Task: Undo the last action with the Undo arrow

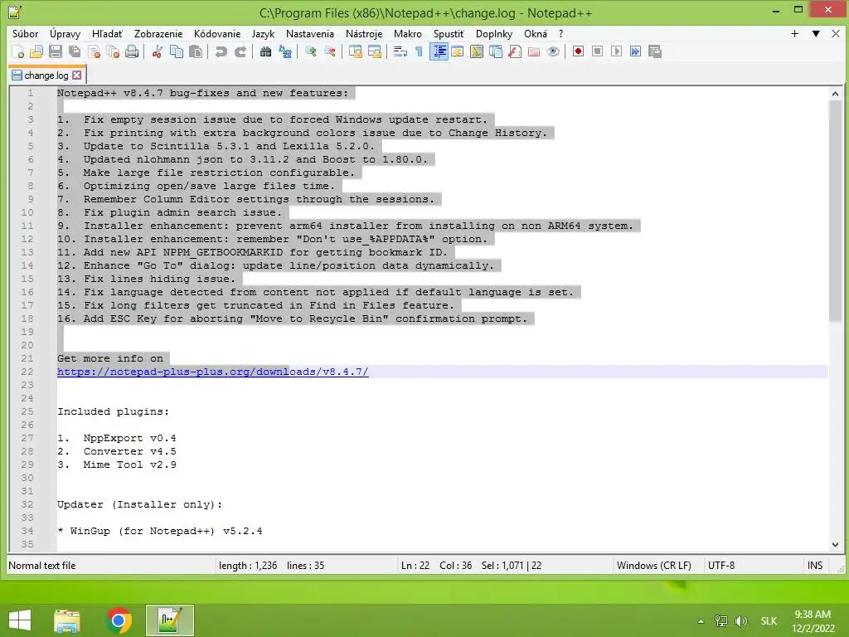Action: [221, 51]
